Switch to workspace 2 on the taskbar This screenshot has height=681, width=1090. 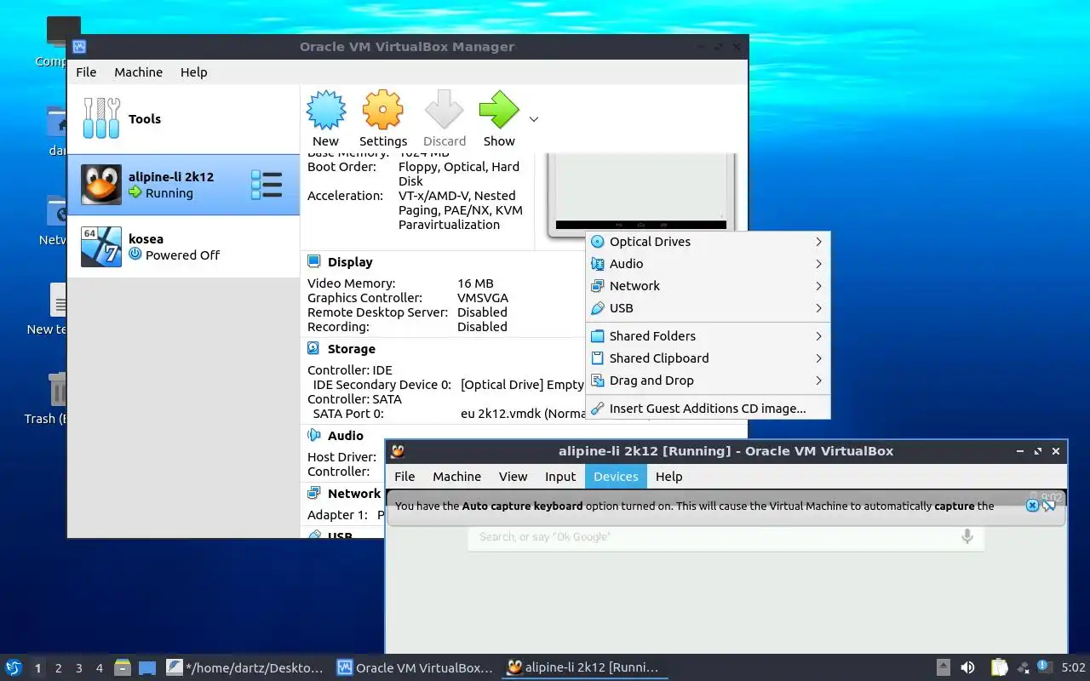point(58,668)
